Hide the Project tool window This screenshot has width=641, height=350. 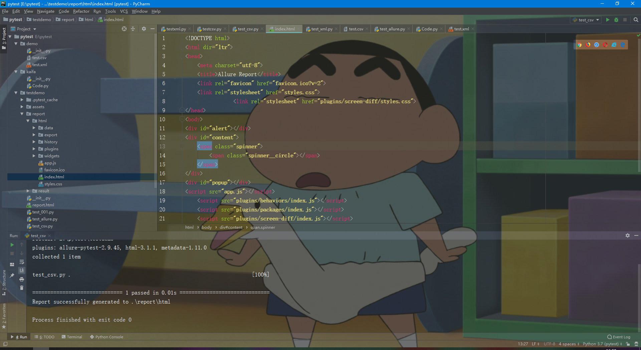click(x=153, y=29)
